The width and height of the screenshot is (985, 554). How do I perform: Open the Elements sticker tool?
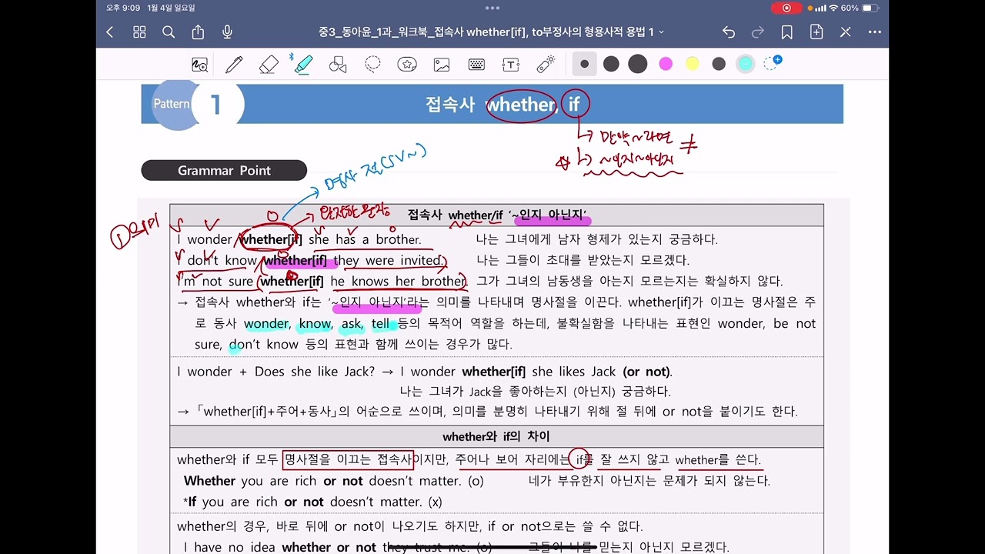click(407, 65)
